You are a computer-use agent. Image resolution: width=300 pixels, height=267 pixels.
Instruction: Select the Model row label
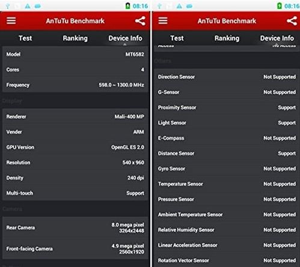point(13,54)
